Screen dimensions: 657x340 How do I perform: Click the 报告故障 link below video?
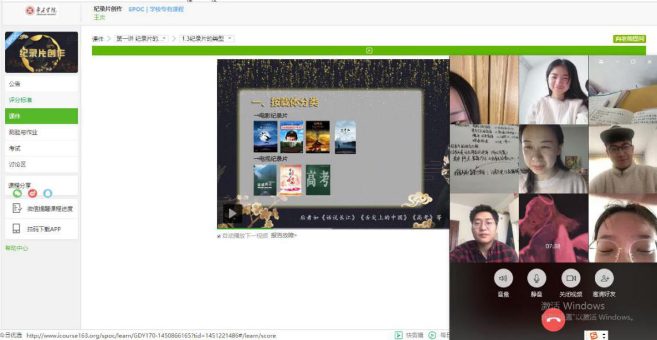pos(284,236)
